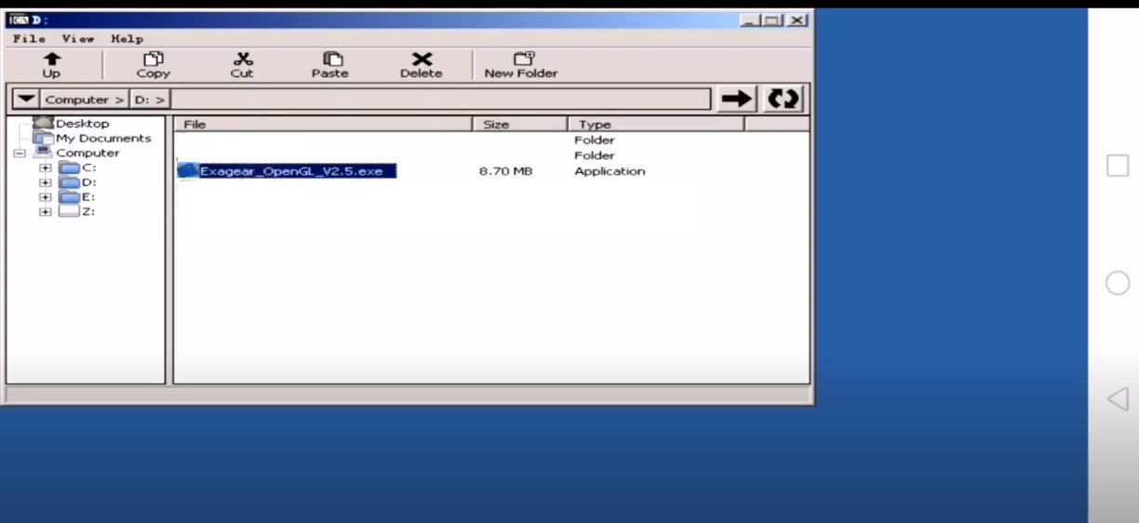Select Desktop in the folder tree
1139x523 pixels.
[82, 123]
